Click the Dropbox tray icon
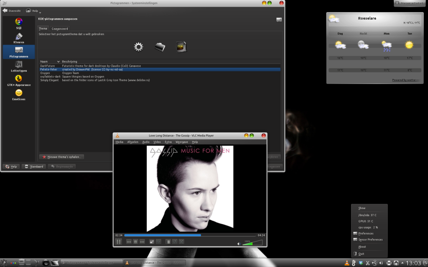The image size is (428, 267). [361, 263]
